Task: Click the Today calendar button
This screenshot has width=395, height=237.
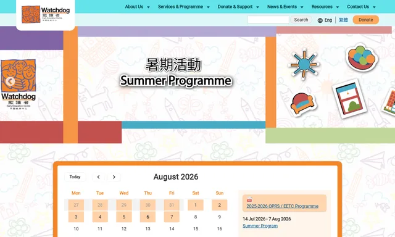Action: 75,177
